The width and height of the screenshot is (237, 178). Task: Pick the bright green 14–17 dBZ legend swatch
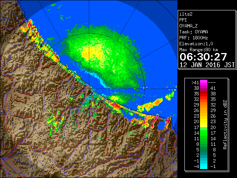point(204,133)
